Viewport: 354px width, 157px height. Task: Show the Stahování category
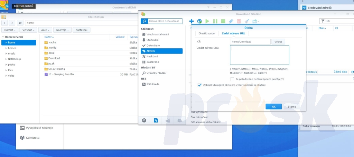click(161, 40)
